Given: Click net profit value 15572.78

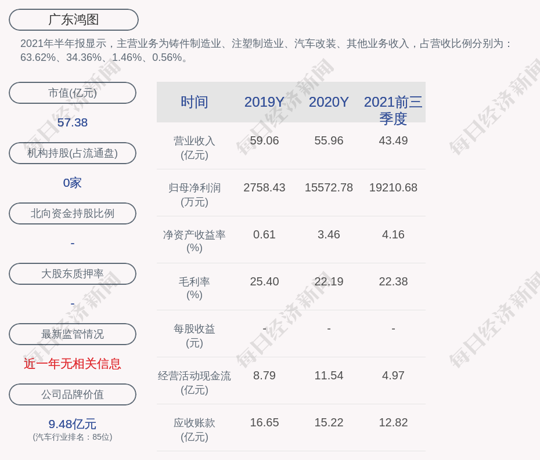Looking at the screenshot, I should click(329, 187).
